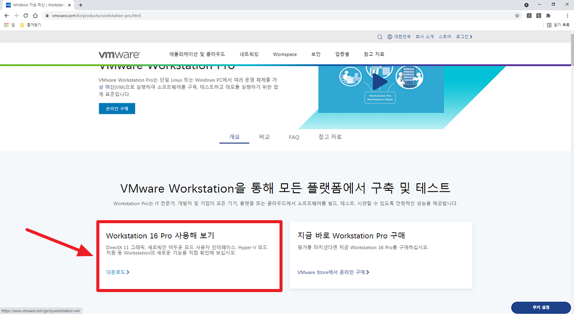Open the Workspace menu

point(285,54)
